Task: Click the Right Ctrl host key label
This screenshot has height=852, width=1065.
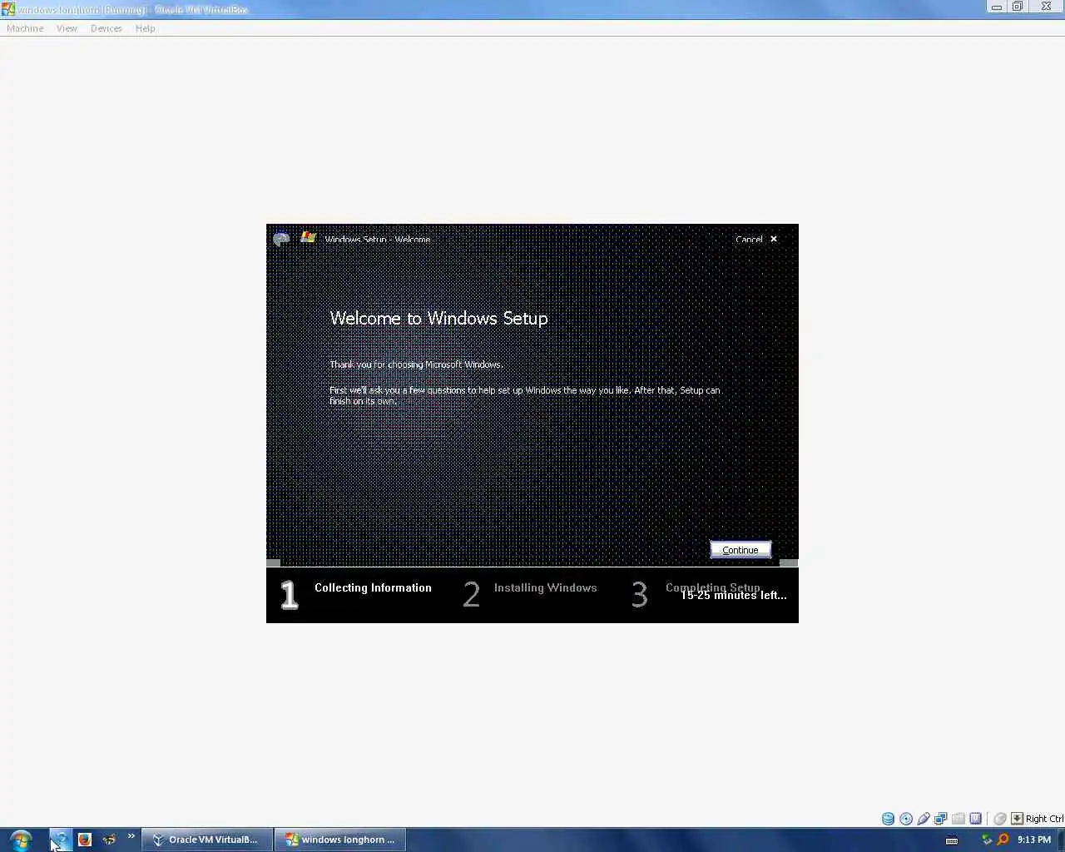Action: (x=1044, y=819)
